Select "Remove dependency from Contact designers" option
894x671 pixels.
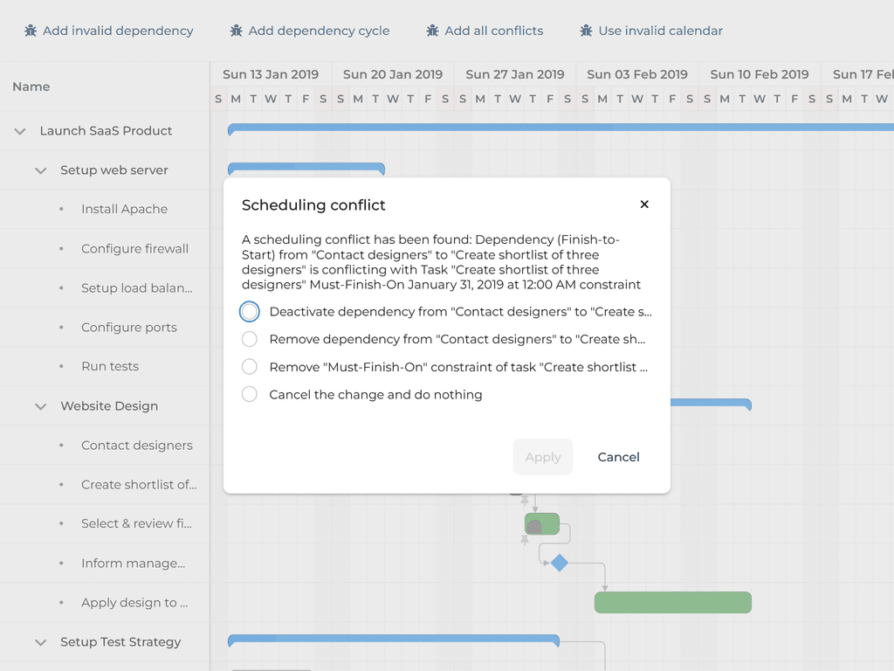click(x=249, y=339)
